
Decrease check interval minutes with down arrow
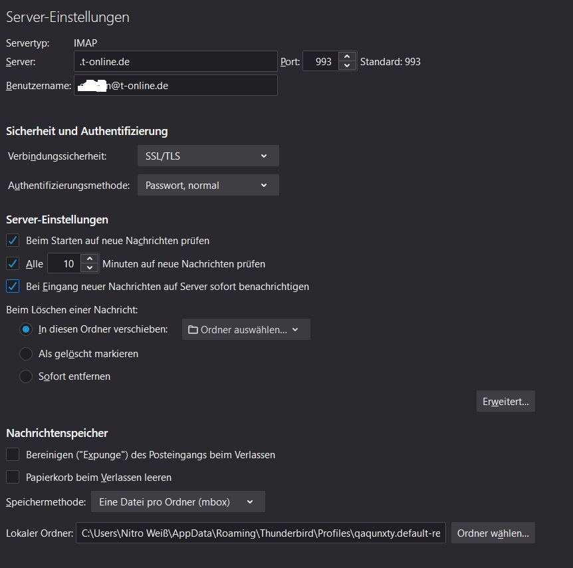tap(90, 268)
